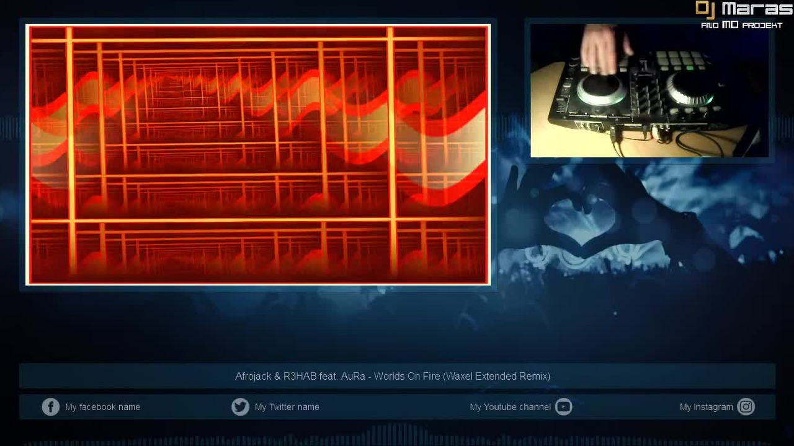Click the red grid visualizer panel
This screenshot has height=446, width=794.
(258, 155)
